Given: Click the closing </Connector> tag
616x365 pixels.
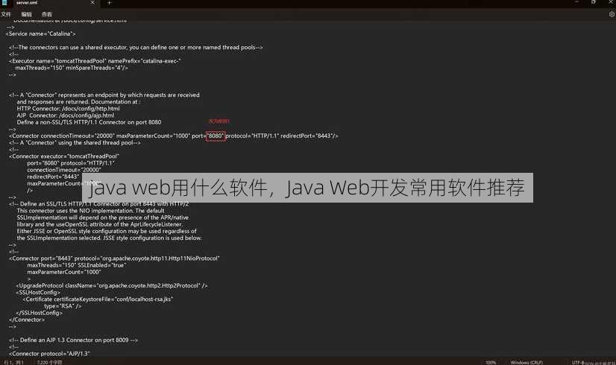Looking at the screenshot, I should click(27, 320).
